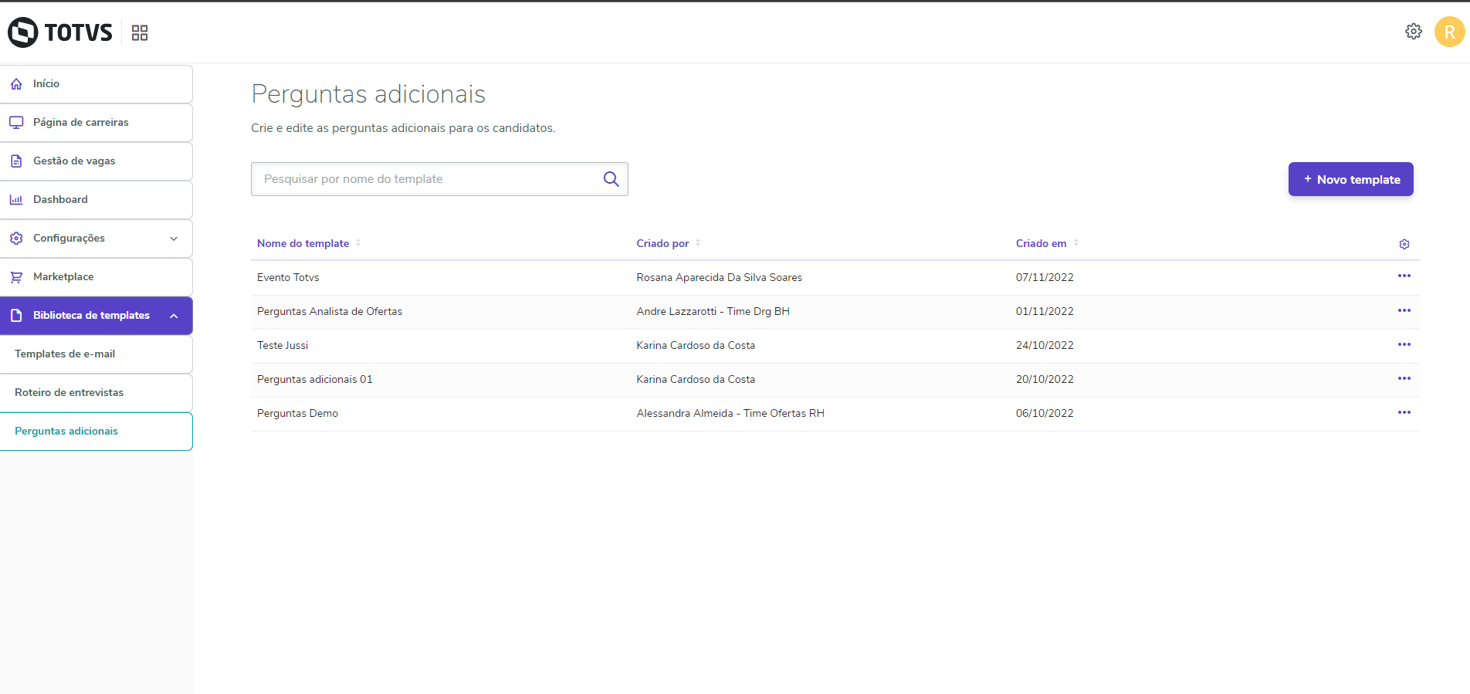Click Rosana Aparecida Da Silva Soares cell
Screen dimensions: 1470x694
pyautogui.click(x=719, y=277)
